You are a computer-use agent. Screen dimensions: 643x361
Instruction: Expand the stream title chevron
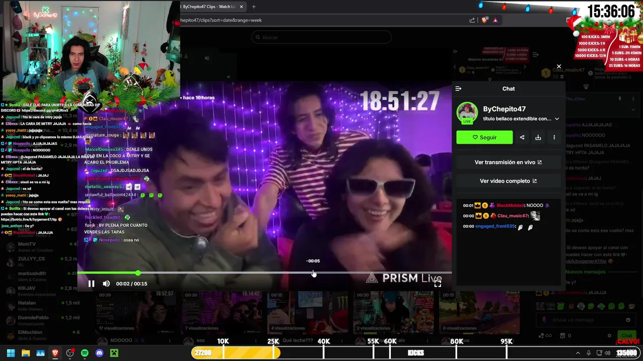pos(557,119)
